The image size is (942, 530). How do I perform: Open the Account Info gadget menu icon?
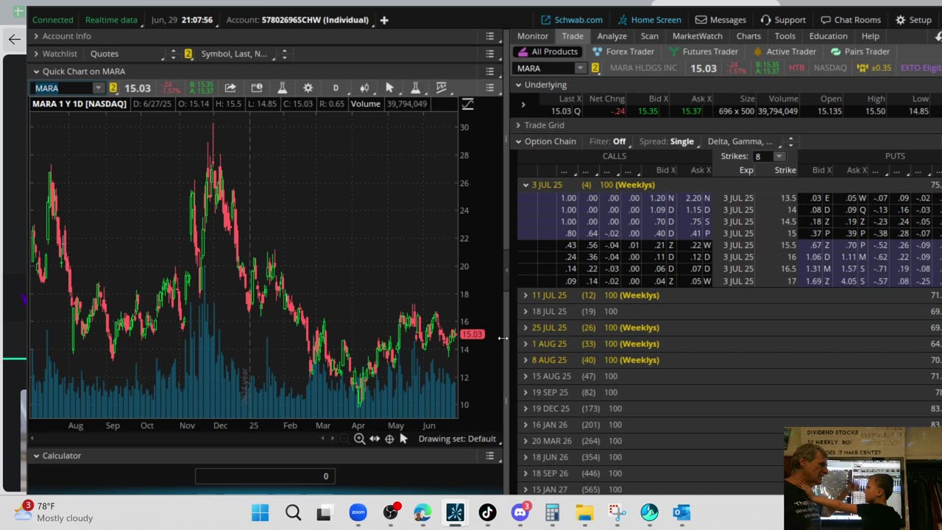[x=490, y=36]
